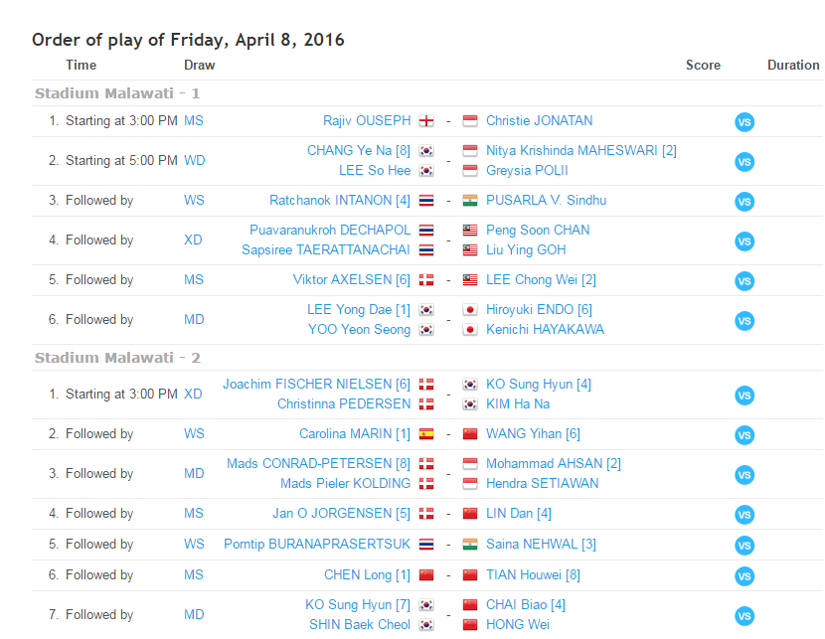Open XD draw link in Stadium Malawati 2
The image size is (825, 639).
pyautogui.click(x=193, y=395)
